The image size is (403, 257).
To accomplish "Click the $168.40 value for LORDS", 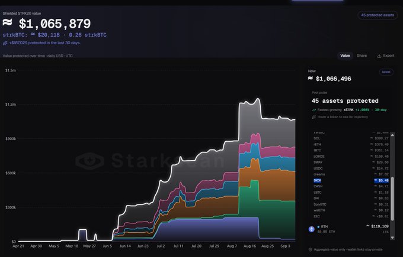I will [380, 157].
